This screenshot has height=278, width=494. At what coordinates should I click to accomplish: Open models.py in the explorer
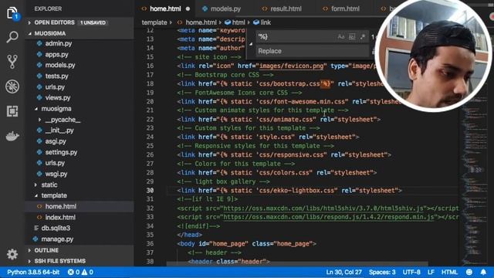pyautogui.click(x=60, y=65)
